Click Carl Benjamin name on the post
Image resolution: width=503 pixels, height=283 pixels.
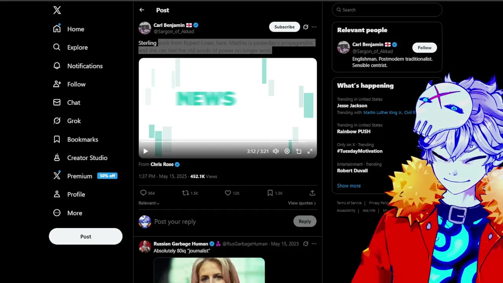[169, 25]
